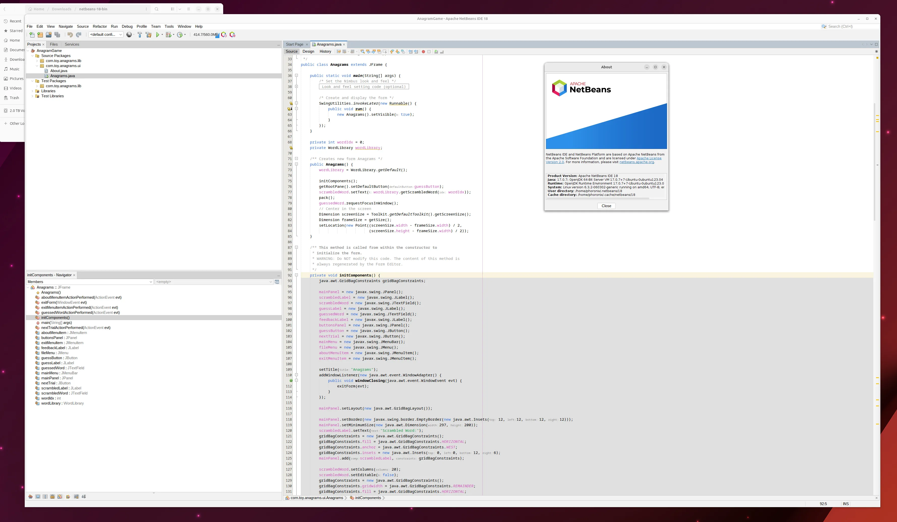Viewport: 897px width, 522px height.
Task: Open the Refactor menu
Action: [x=100, y=26]
